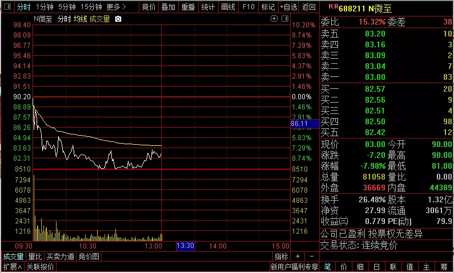Toggle the panel layout icon at chart top-right
Screen dimensions: 454x273
[285, 19]
